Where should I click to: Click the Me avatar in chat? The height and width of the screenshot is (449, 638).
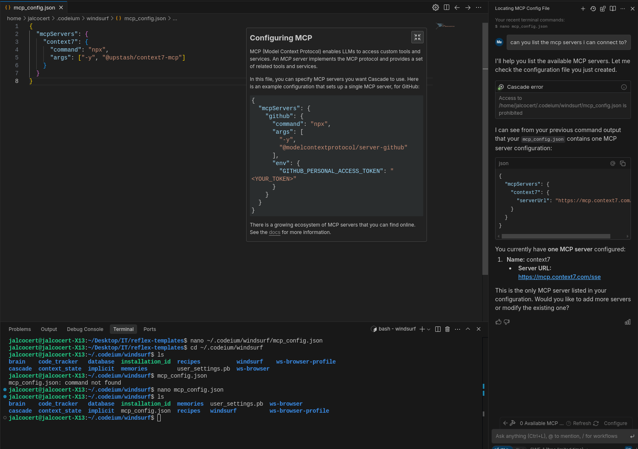pos(499,42)
